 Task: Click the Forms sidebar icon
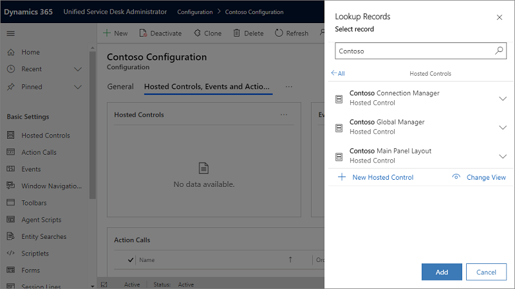coord(11,270)
